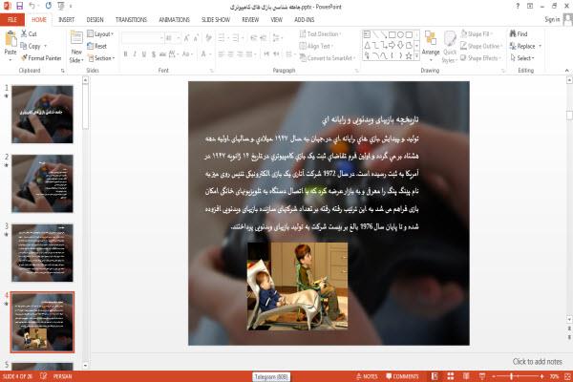The image size is (573, 382).
Task: Click the Cut scissors icon
Action: (24, 33)
